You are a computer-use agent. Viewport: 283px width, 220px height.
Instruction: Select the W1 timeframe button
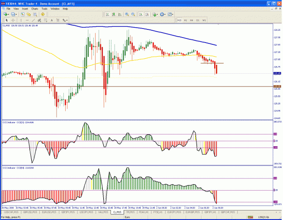click(204, 20)
